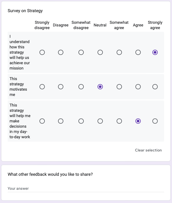172x203 pixels.
Task: Mark Strongly agree for day-to-day decisions row
Action: (x=155, y=121)
